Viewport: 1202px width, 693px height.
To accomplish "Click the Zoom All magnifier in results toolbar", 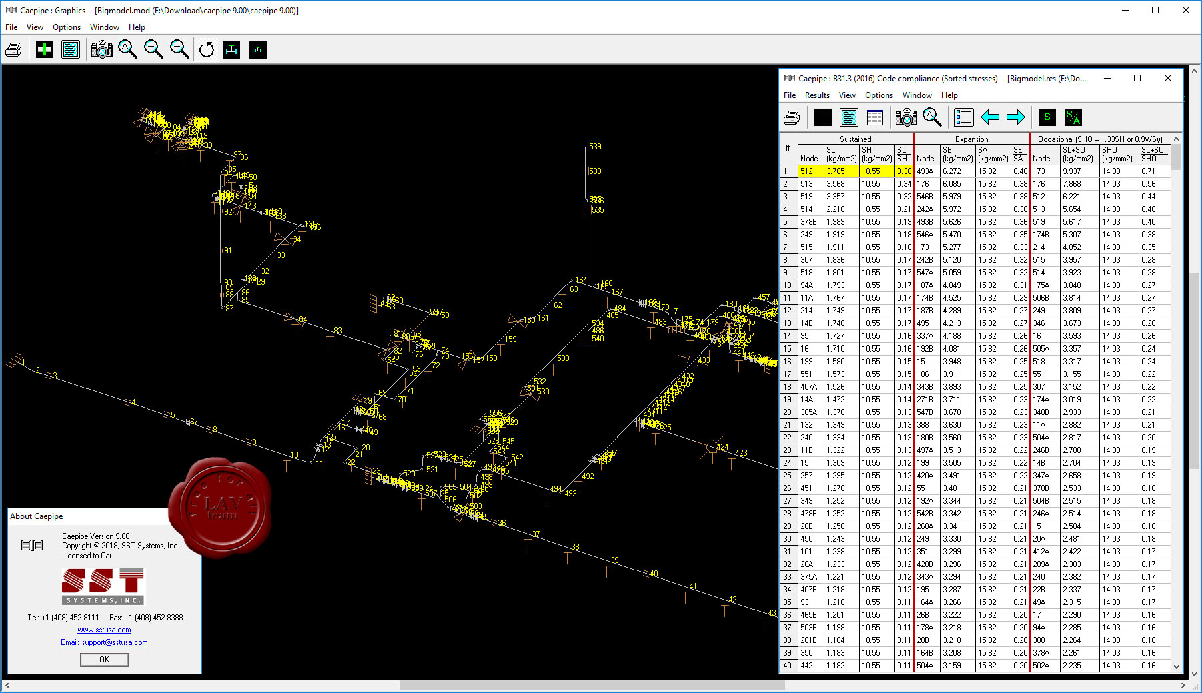I will click(932, 118).
